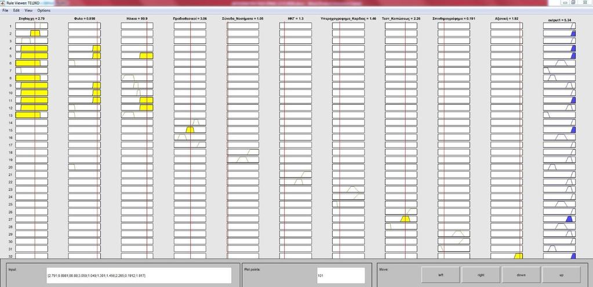Screen dimensions: 593x287
Task: Click the 'Προδιαθεσικοί = 3.06' column header
Action: click(190, 18)
